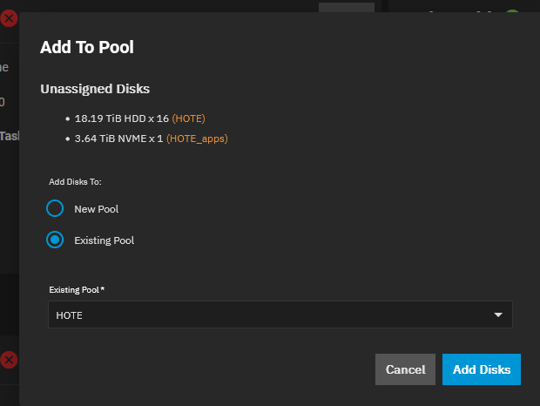This screenshot has width=540, height=406.
Task: Select the New Pool radio button
Action: [55, 209]
